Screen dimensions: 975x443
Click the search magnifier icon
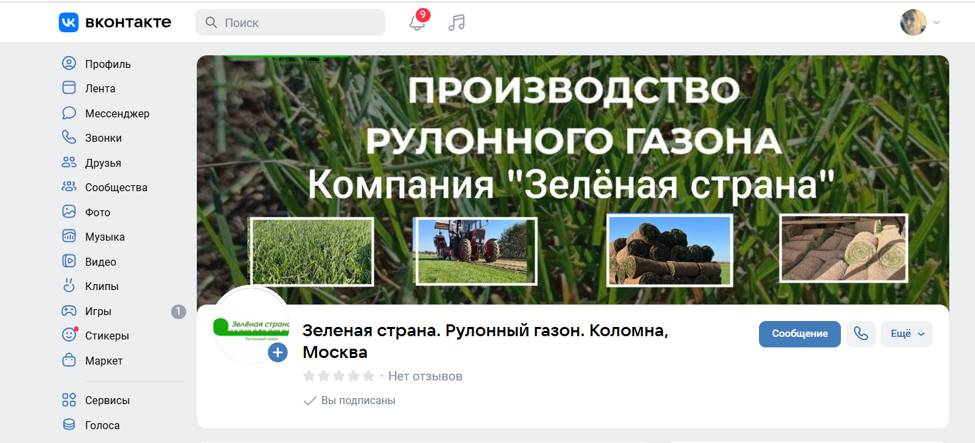211,22
